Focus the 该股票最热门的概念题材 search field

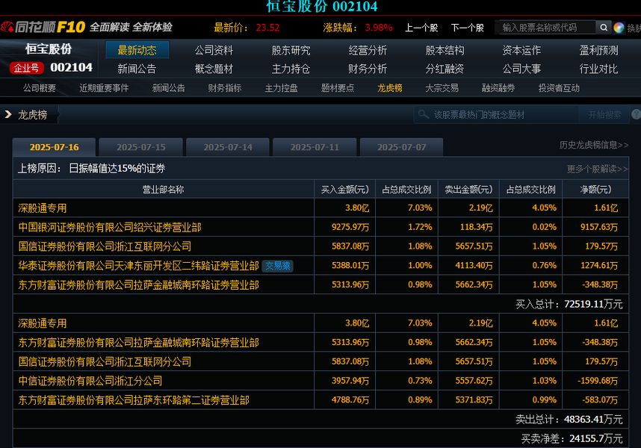[x=496, y=115]
